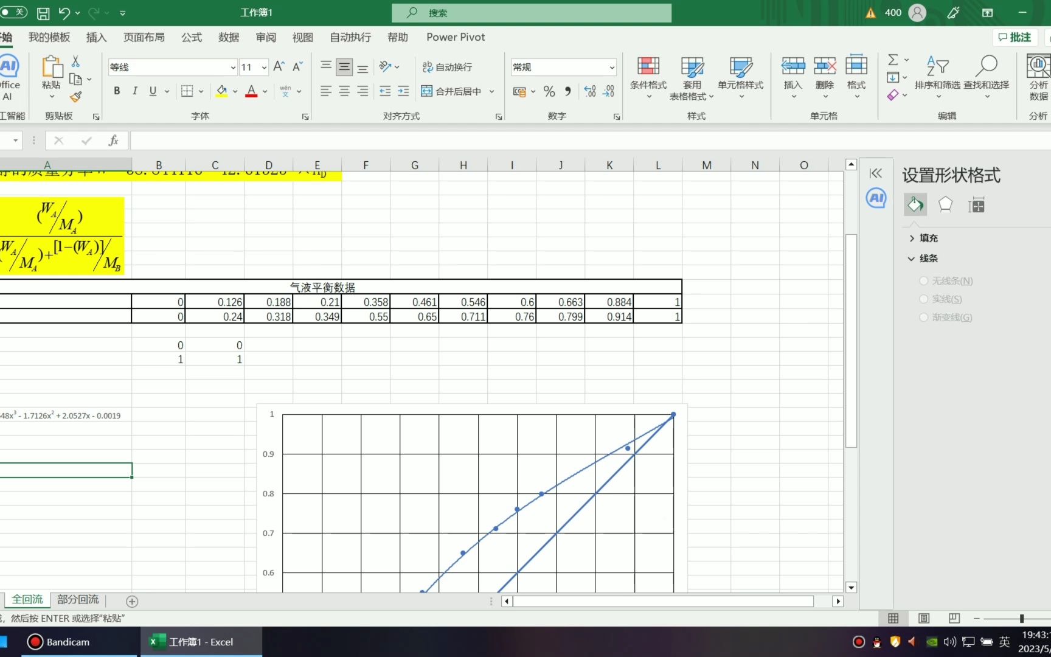Increase decimal places

[590, 91]
